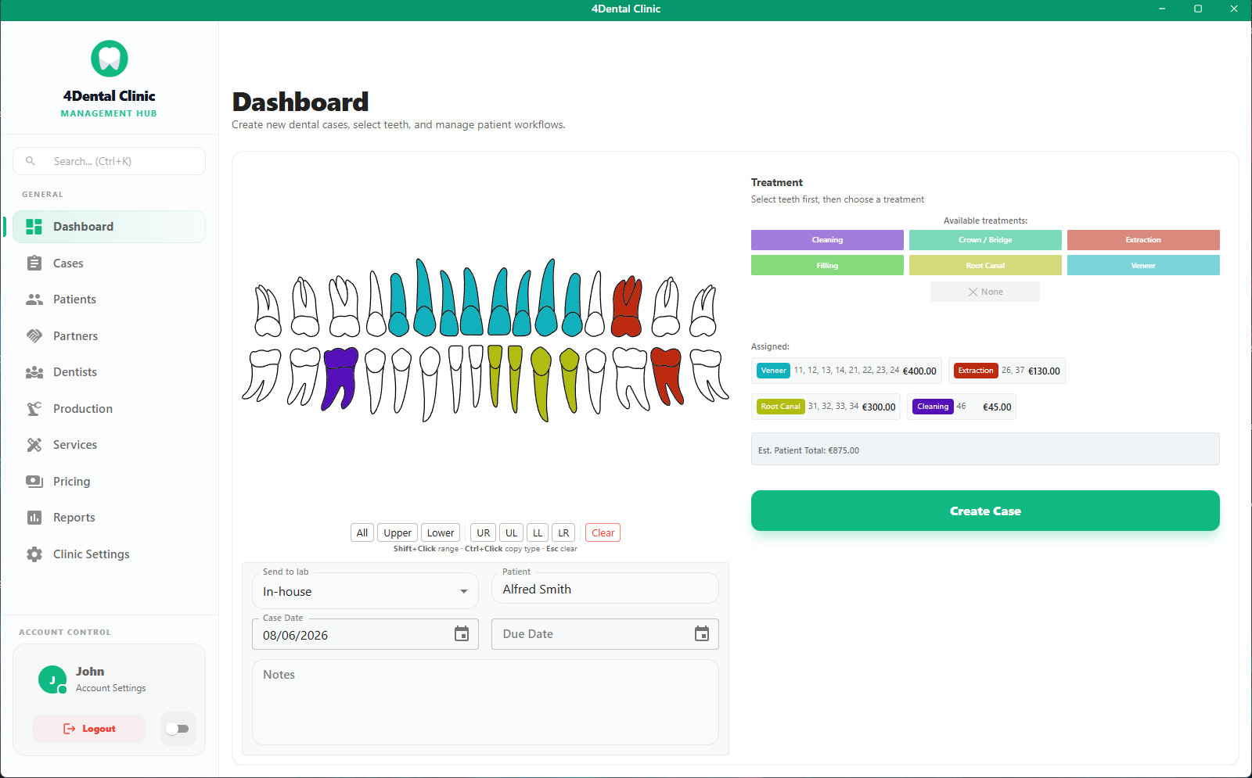Viewport: 1252px width, 778px height.
Task: Click the Due Date input field
Action: (605, 634)
